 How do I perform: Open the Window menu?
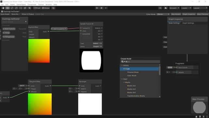(49, 5)
